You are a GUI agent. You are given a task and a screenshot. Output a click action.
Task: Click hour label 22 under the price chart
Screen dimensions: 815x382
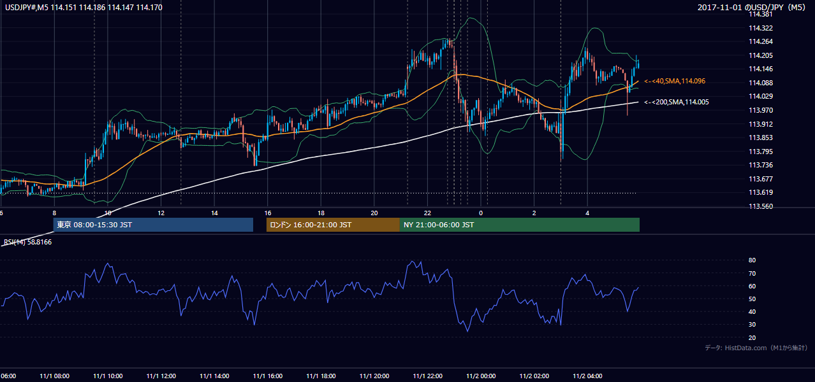427,213
